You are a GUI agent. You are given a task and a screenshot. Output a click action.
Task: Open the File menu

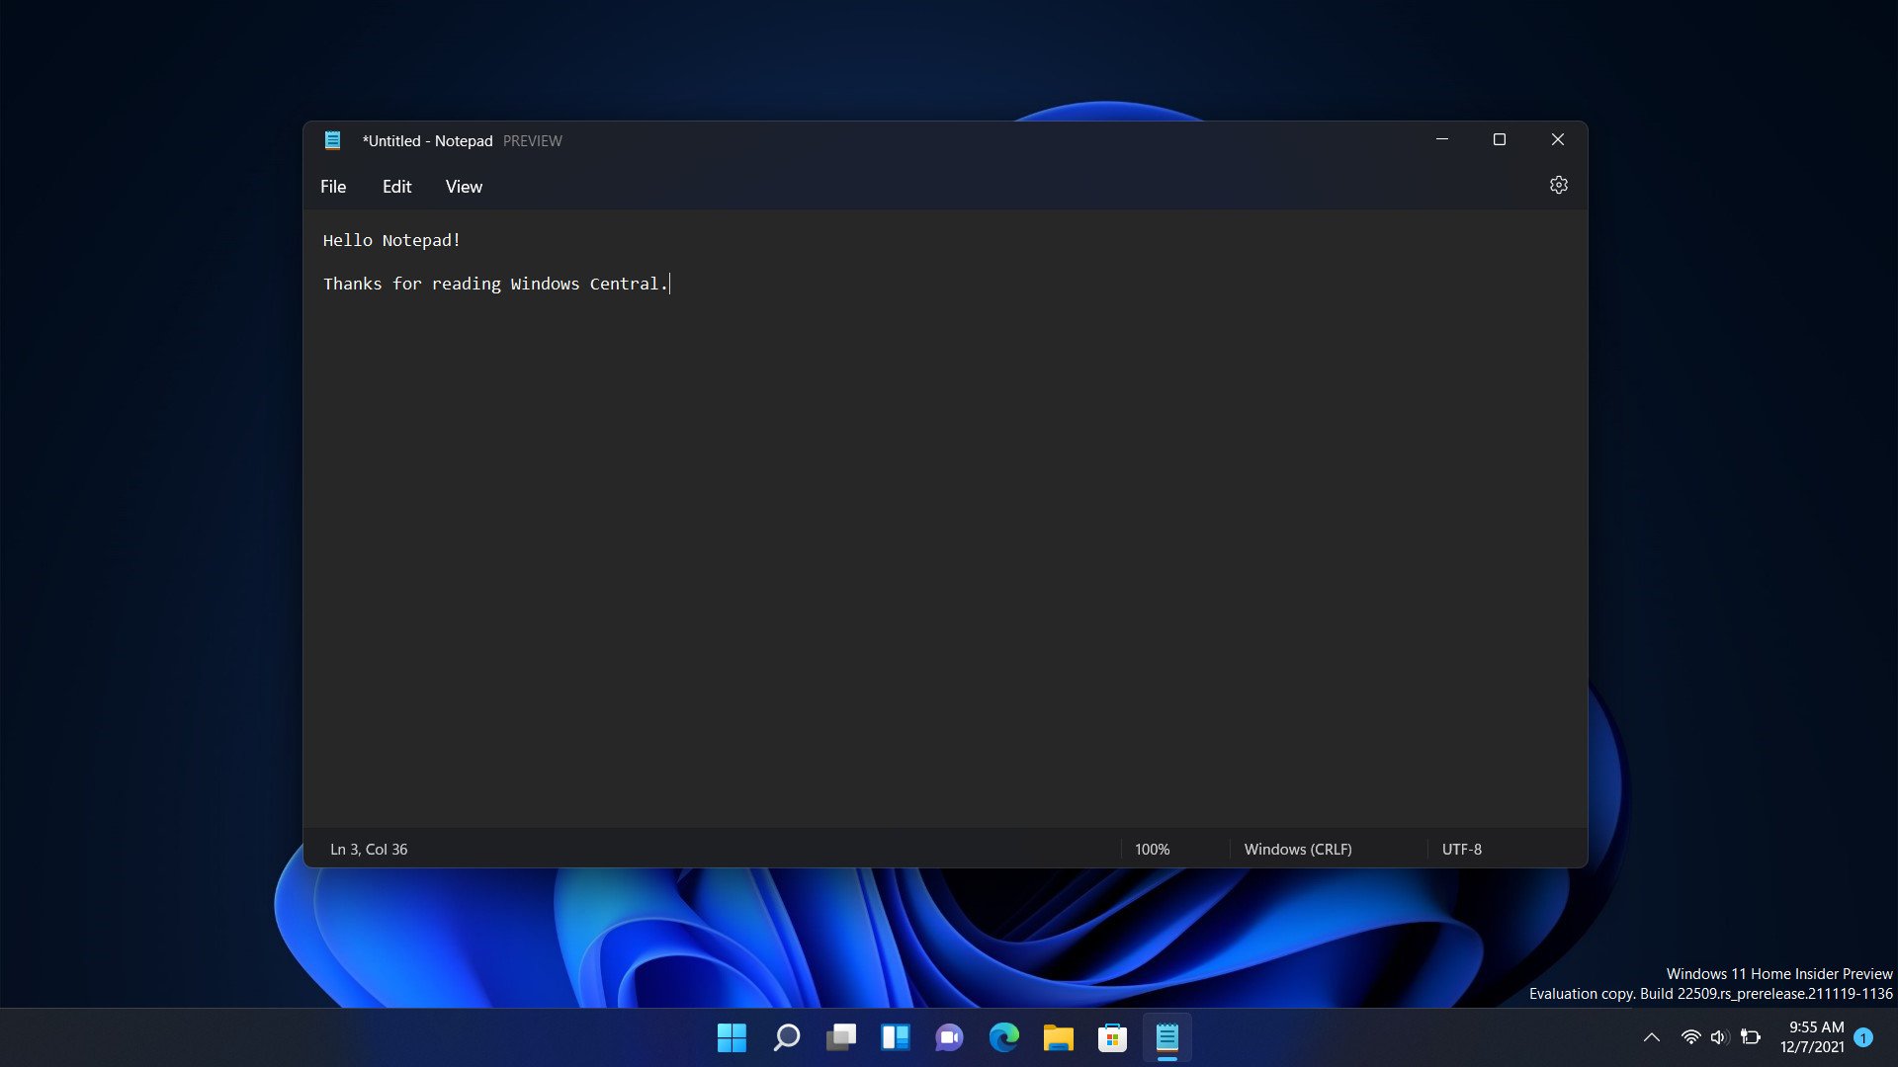(x=332, y=186)
